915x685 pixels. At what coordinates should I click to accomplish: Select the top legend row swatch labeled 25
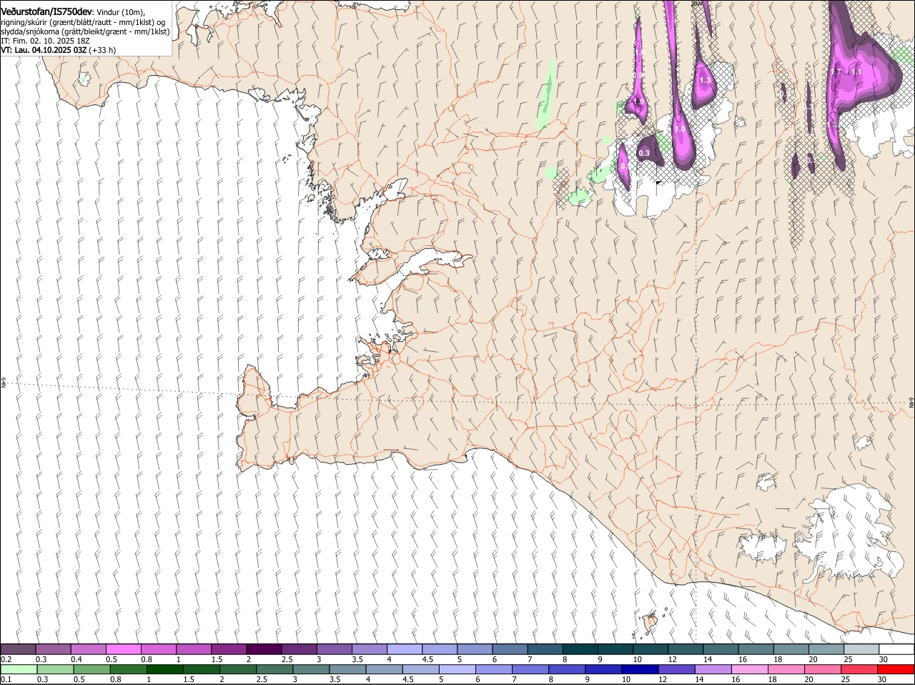tap(861, 649)
